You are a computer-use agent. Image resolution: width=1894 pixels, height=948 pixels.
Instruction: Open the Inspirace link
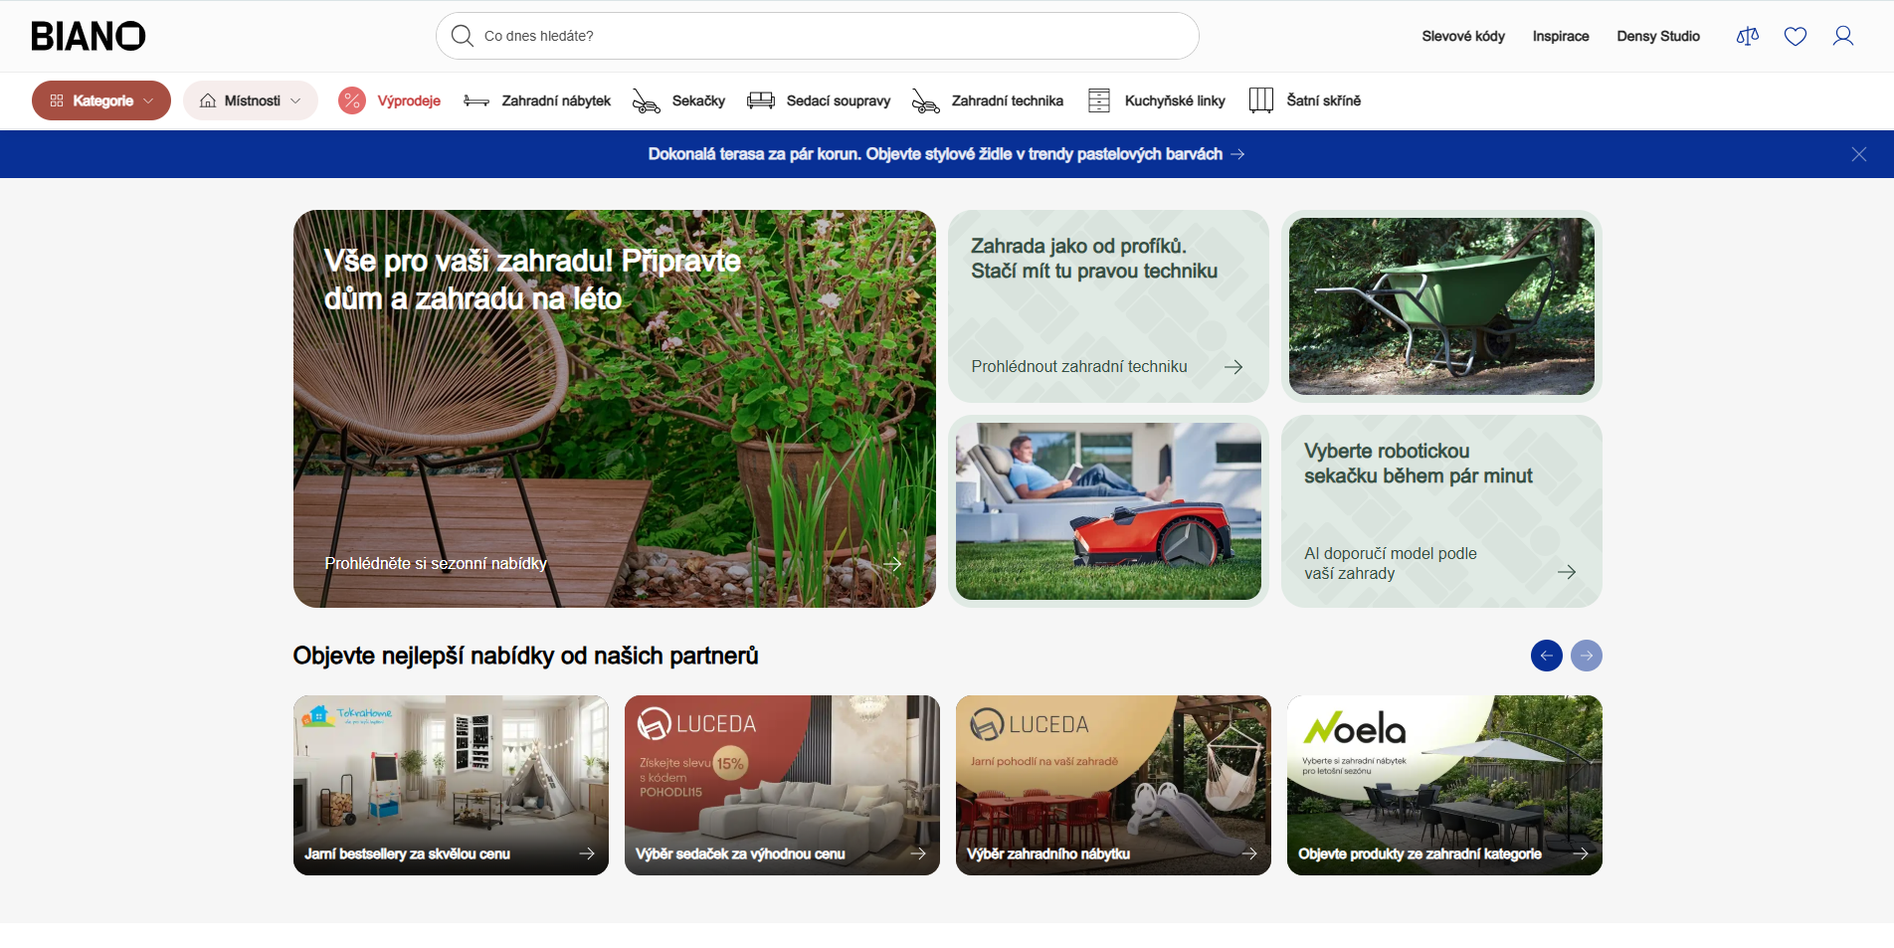point(1560,37)
